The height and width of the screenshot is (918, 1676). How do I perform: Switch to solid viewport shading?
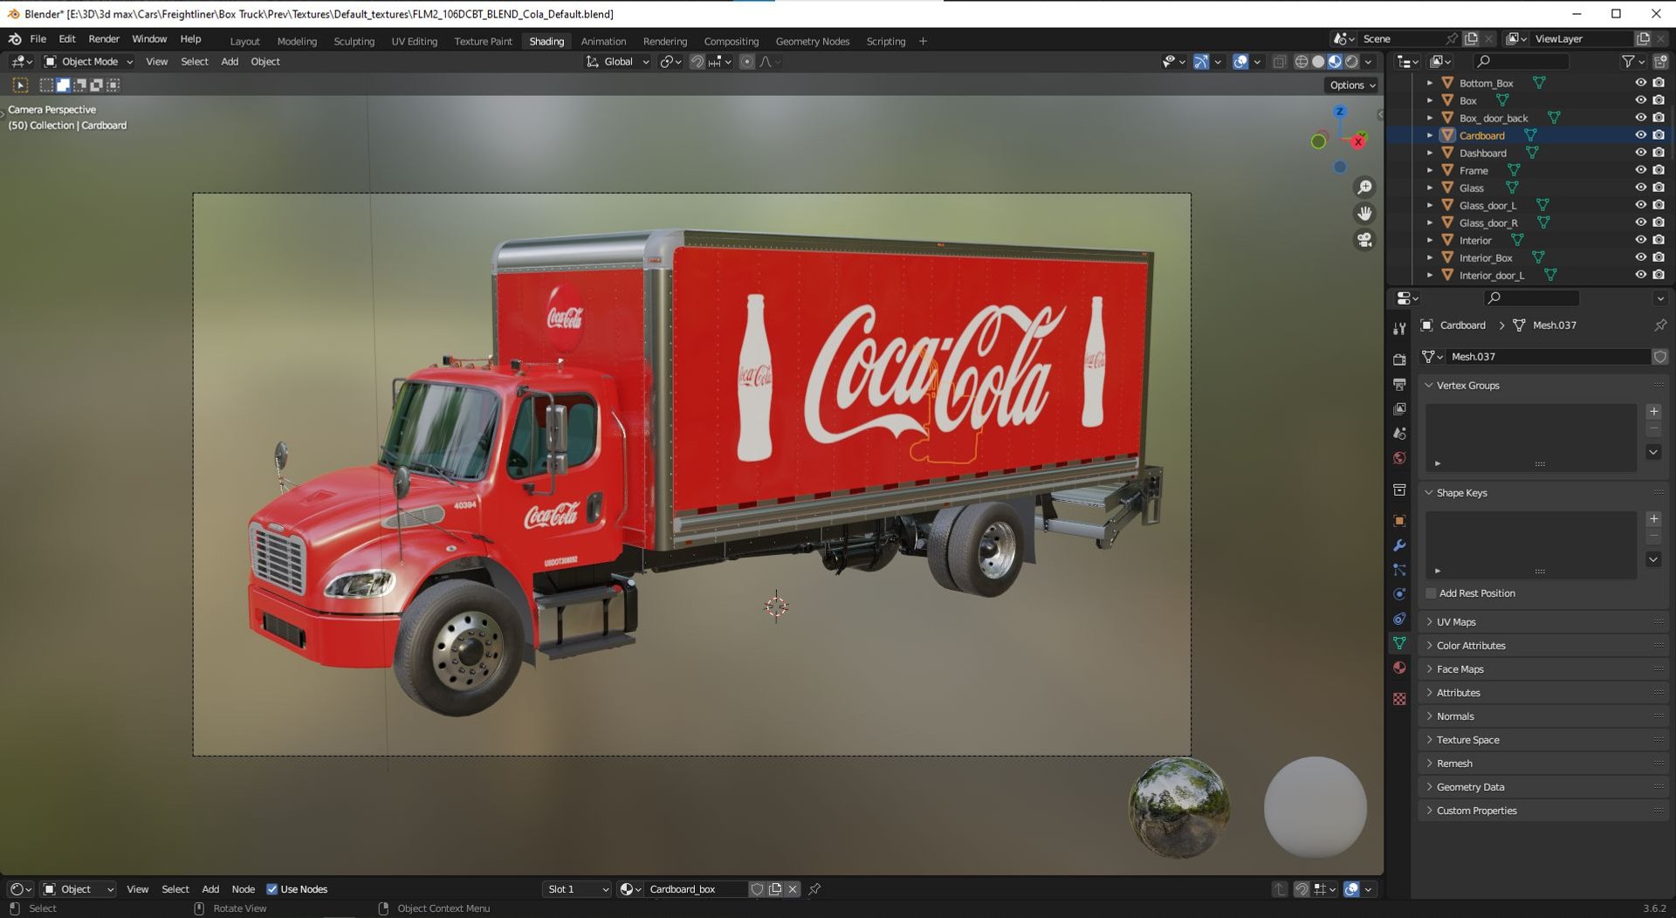[1318, 62]
